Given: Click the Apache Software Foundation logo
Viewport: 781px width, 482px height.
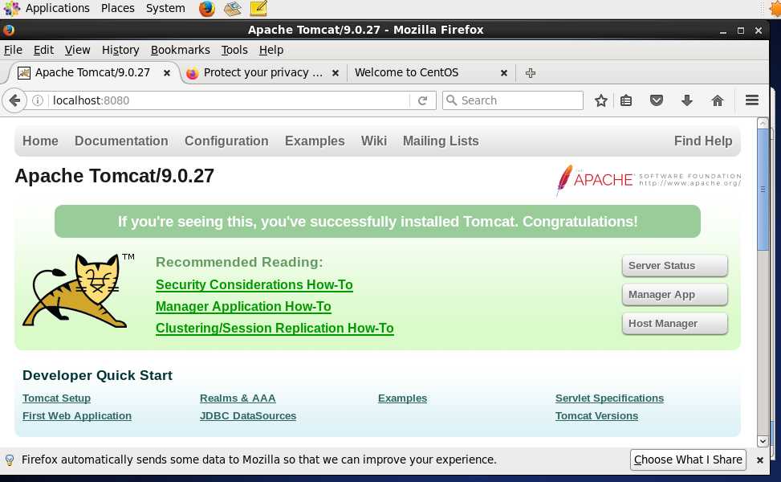Looking at the screenshot, I should [649, 180].
